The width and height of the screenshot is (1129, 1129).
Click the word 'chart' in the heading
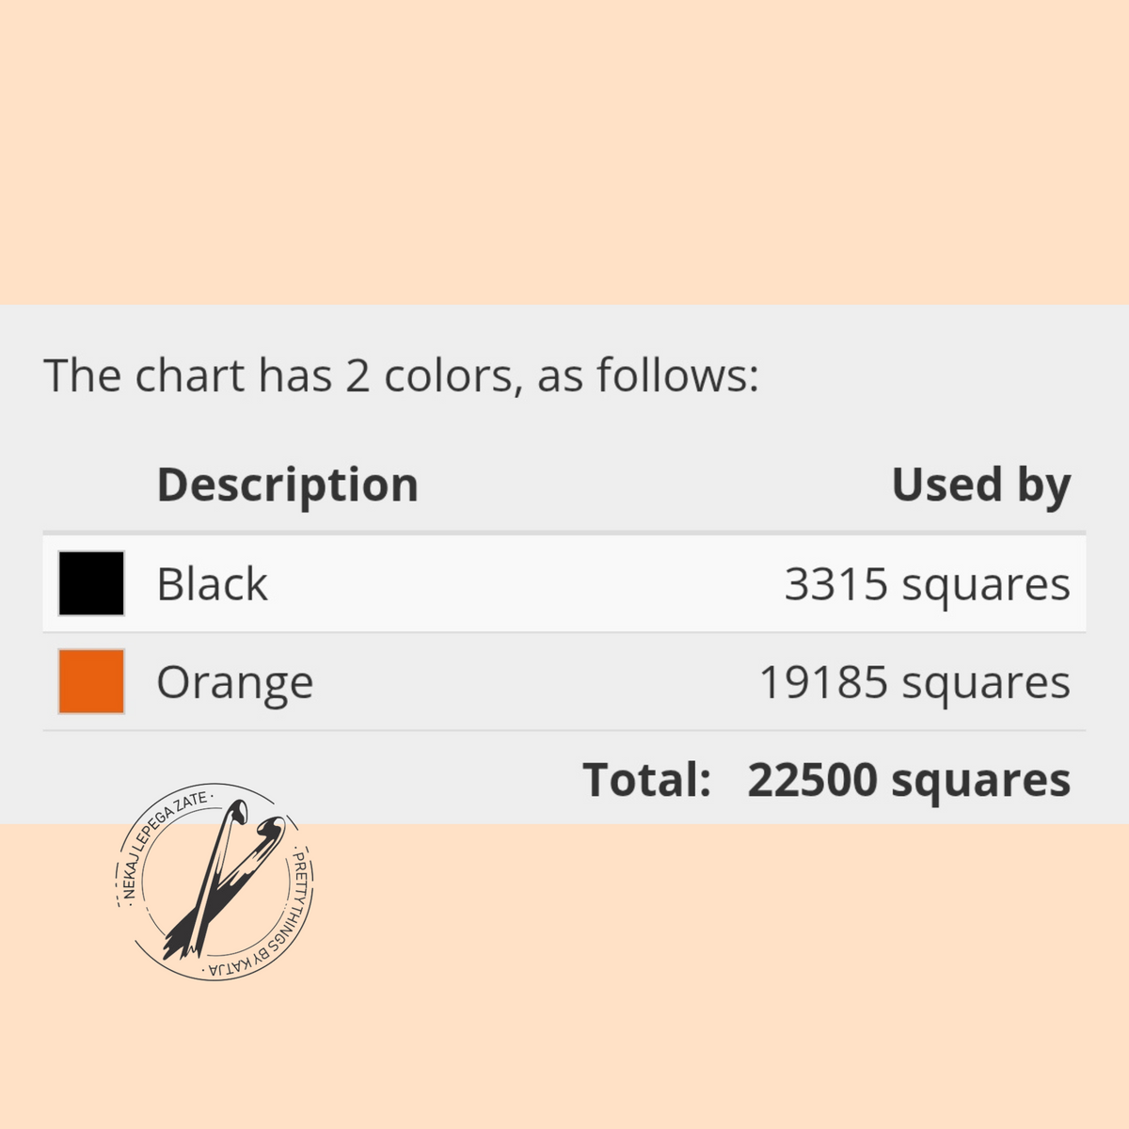tap(190, 375)
